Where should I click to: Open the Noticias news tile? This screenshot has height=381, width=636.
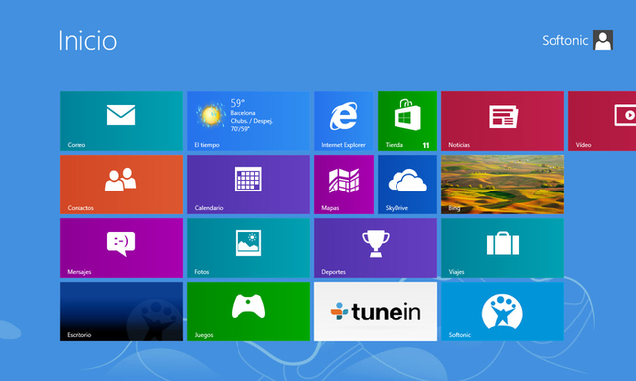tap(503, 121)
